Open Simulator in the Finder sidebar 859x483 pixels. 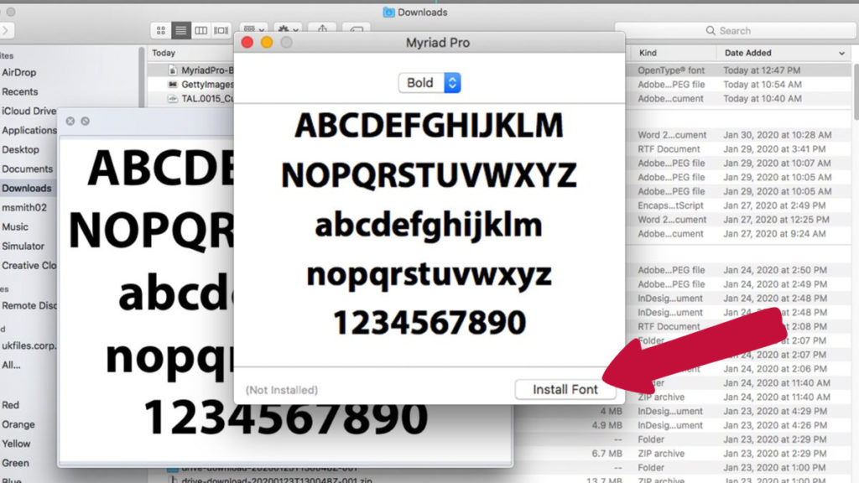(23, 246)
